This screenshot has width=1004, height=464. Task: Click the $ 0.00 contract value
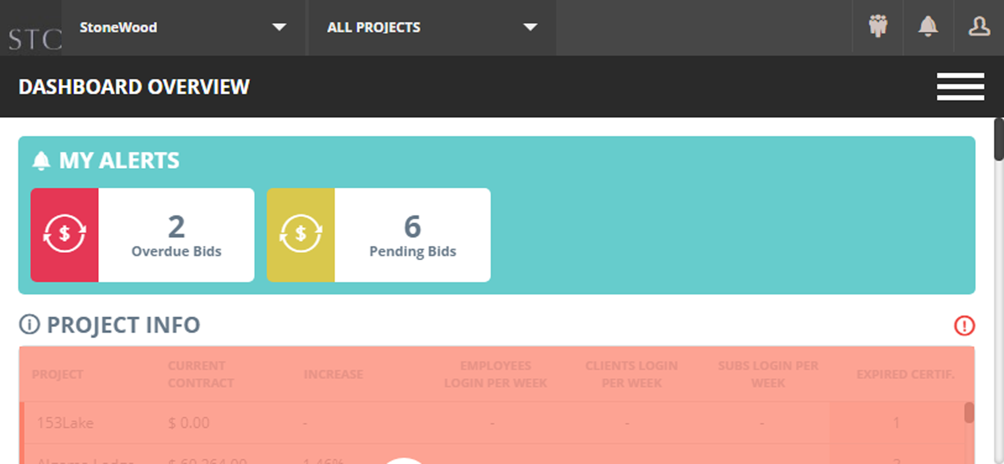pyautogui.click(x=189, y=423)
